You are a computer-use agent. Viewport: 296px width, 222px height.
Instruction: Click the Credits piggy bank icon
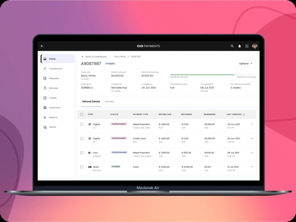tap(45, 98)
